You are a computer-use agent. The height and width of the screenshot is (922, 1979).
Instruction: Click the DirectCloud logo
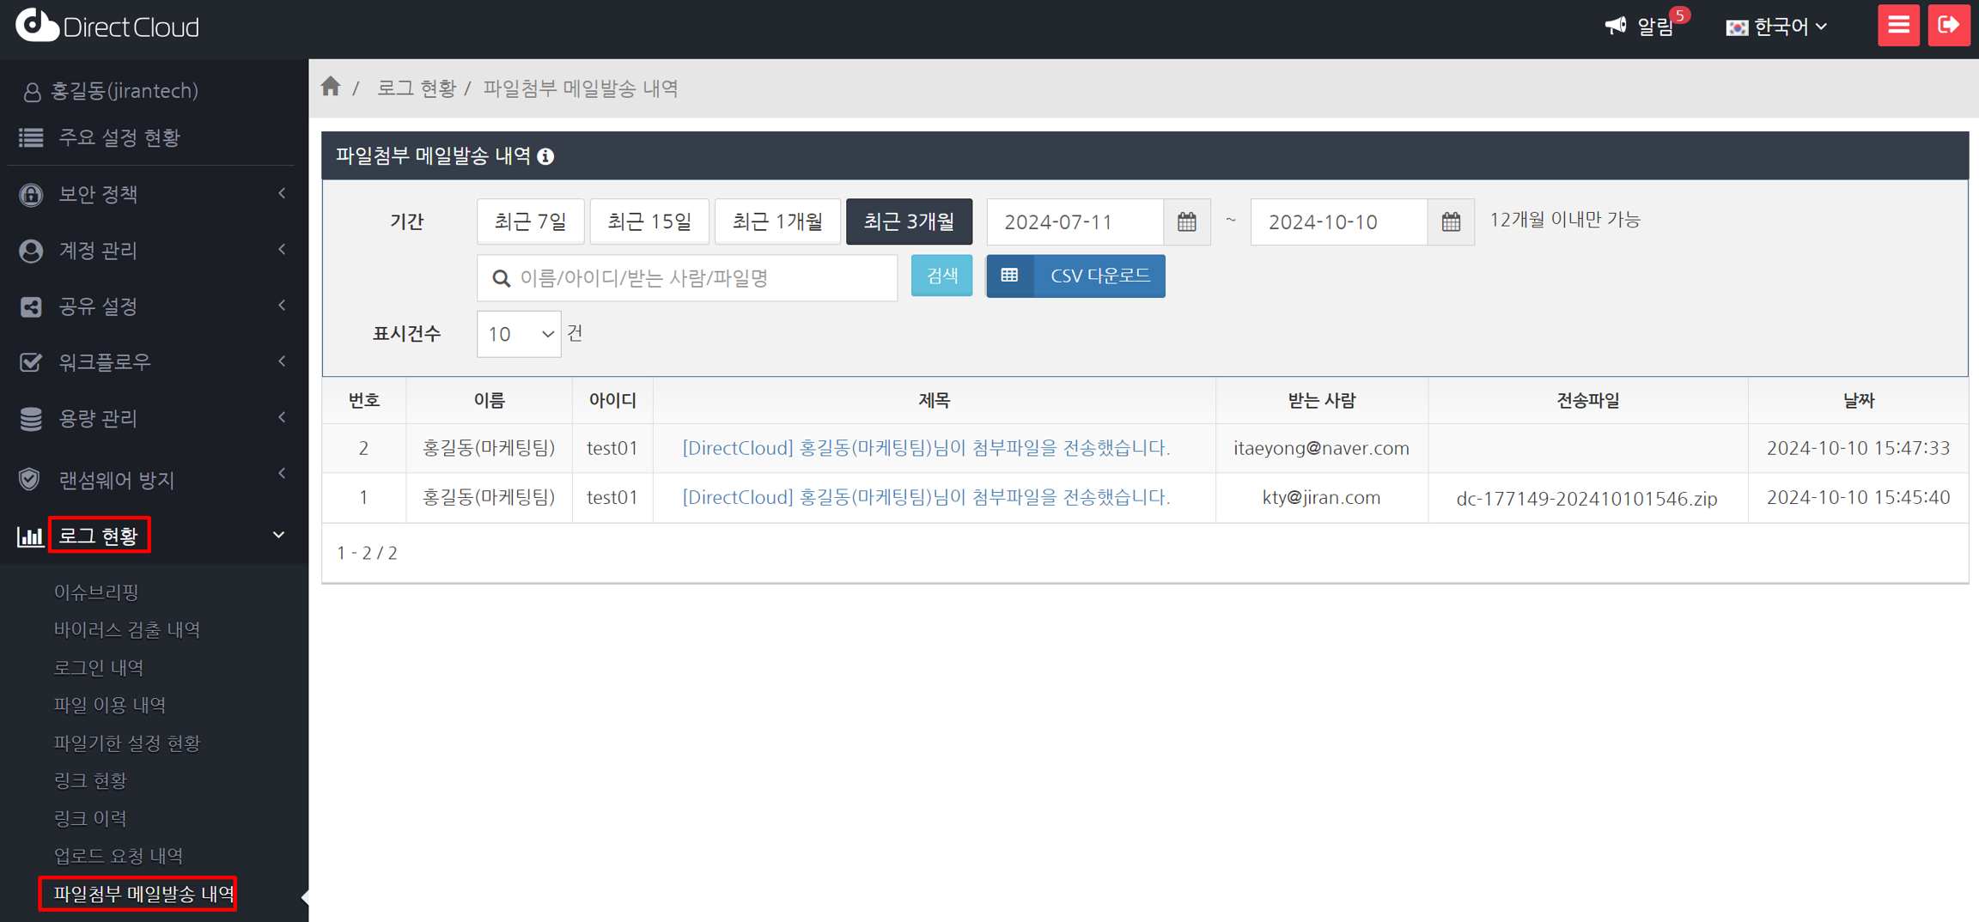[108, 27]
